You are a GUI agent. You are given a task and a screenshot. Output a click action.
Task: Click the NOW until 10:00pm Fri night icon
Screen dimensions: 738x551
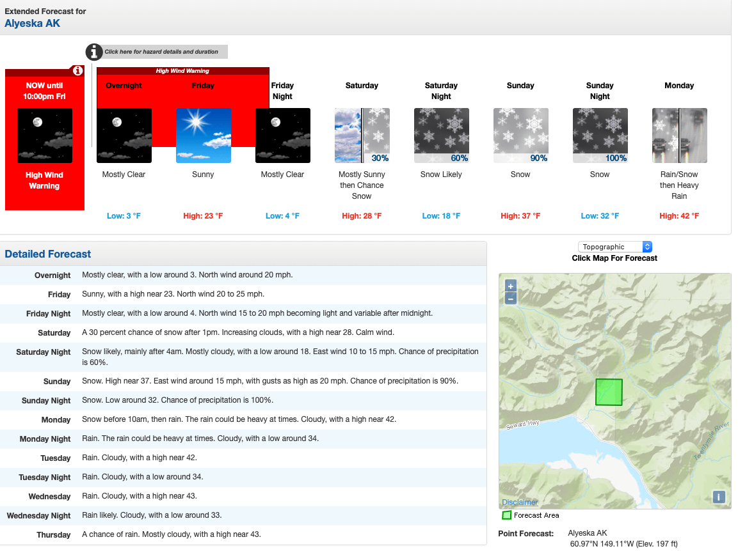45,136
